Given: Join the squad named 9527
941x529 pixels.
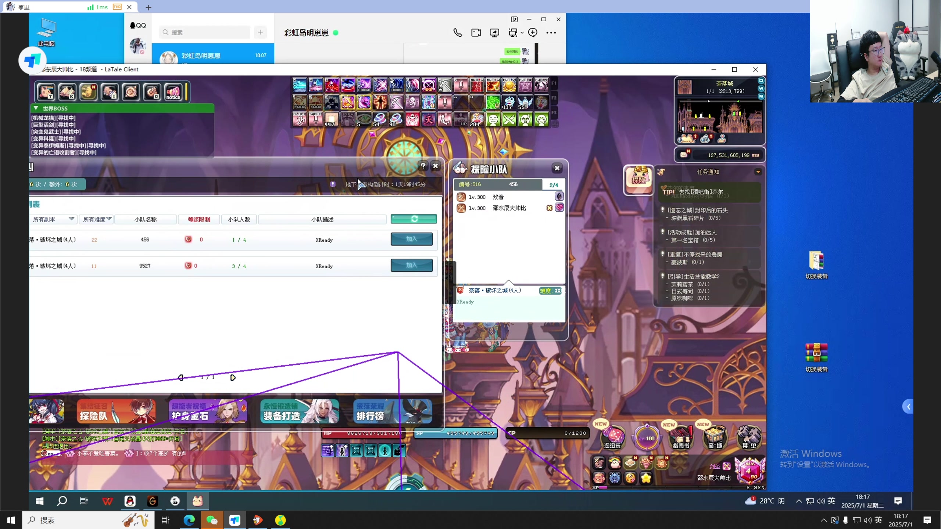Looking at the screenshot, I should click(412, 265).
